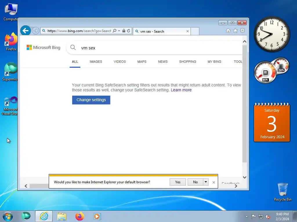This screenshot has height=222, width=297.
Task: Open Action Center flag icon
Action: click(x=253, y=217)
